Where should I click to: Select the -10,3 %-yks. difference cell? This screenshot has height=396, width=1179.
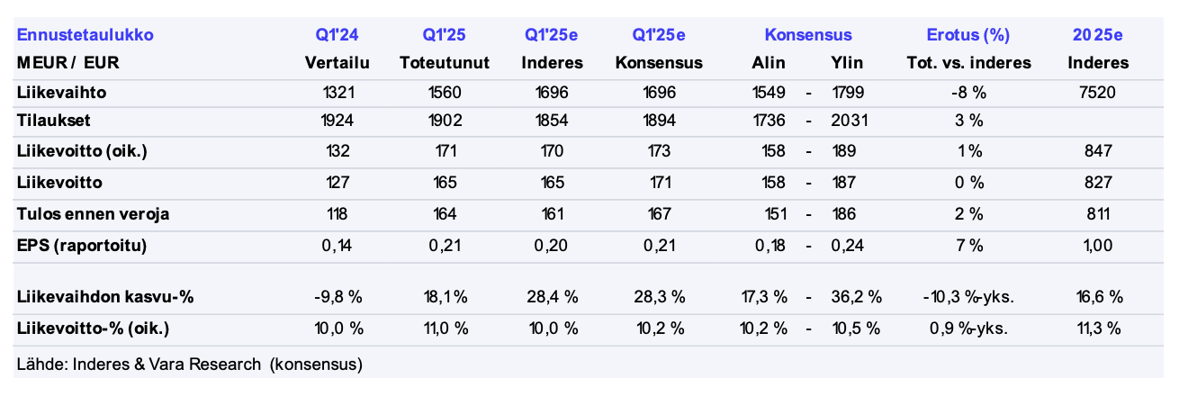point(968,296)
